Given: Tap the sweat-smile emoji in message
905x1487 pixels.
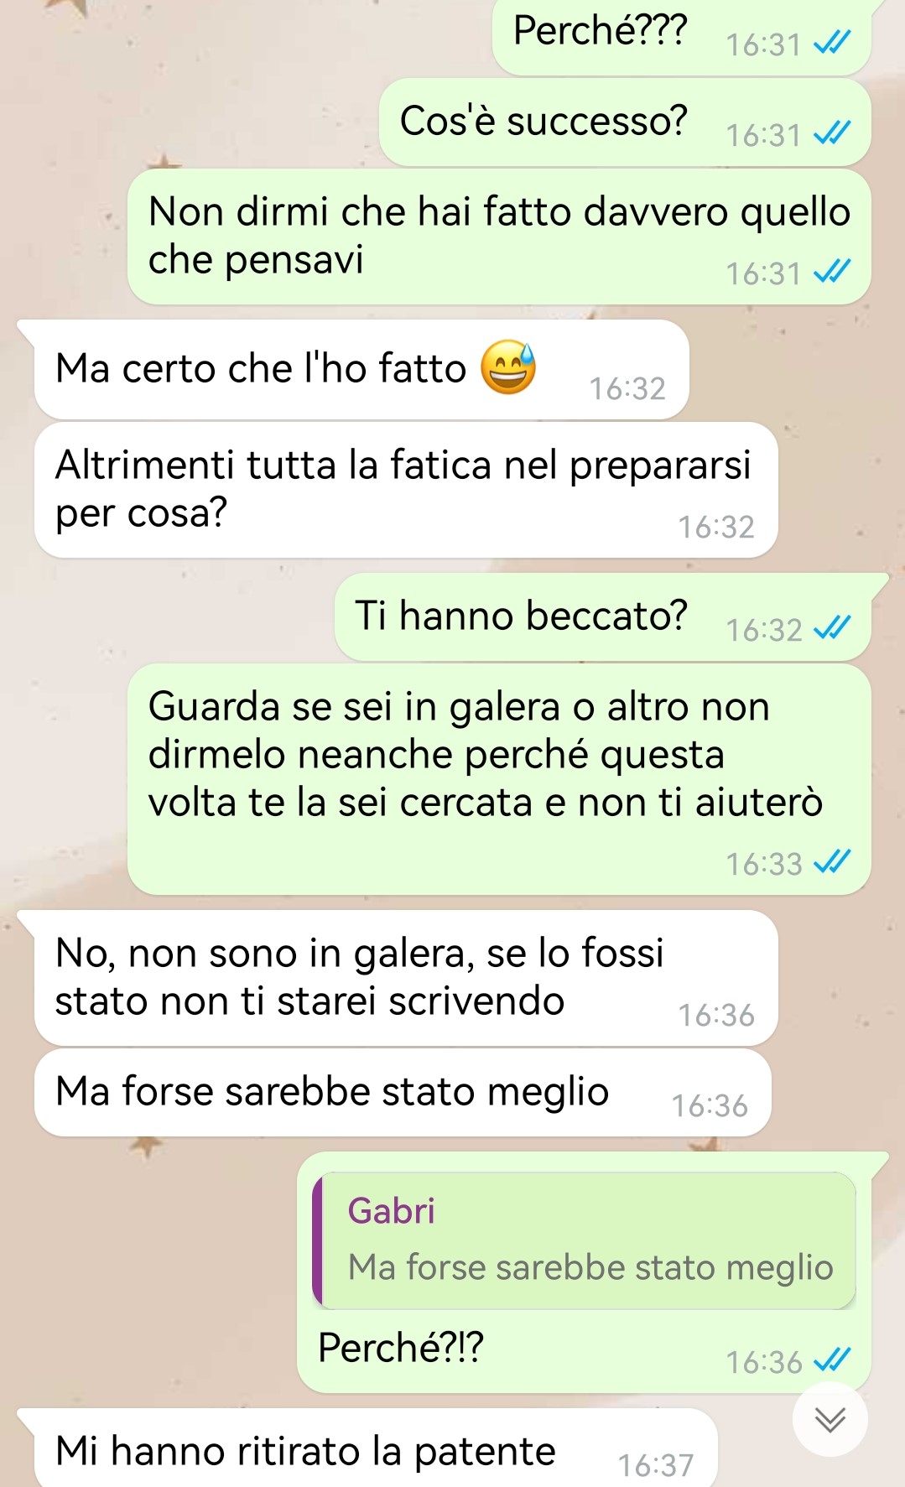Looking at the screenshot, I should point(508,367).
